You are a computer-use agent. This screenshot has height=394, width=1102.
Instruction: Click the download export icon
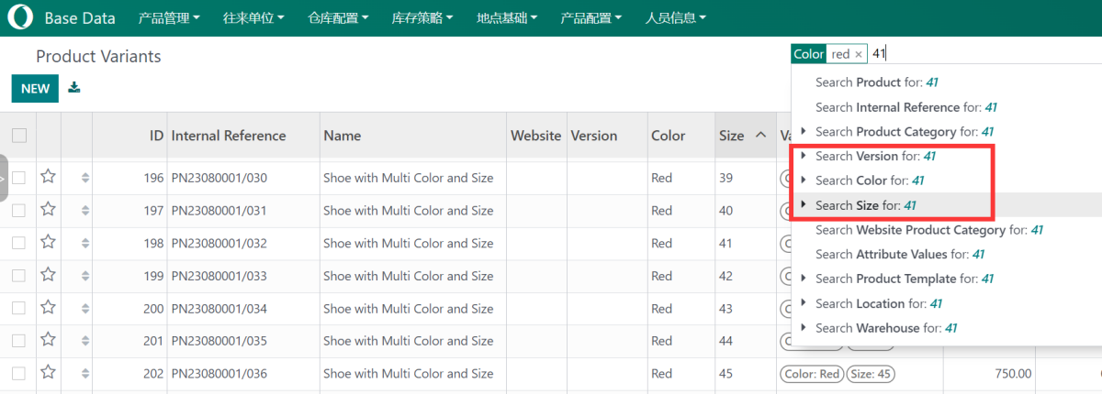[x=74, y=88]
